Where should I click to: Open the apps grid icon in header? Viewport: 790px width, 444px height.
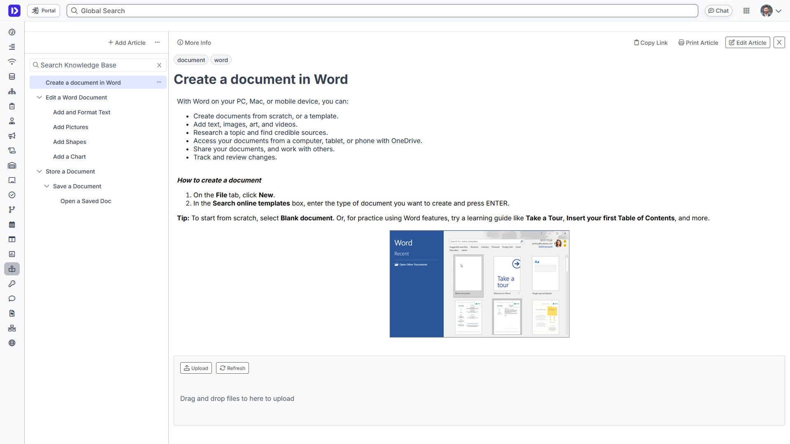[746, 11]
